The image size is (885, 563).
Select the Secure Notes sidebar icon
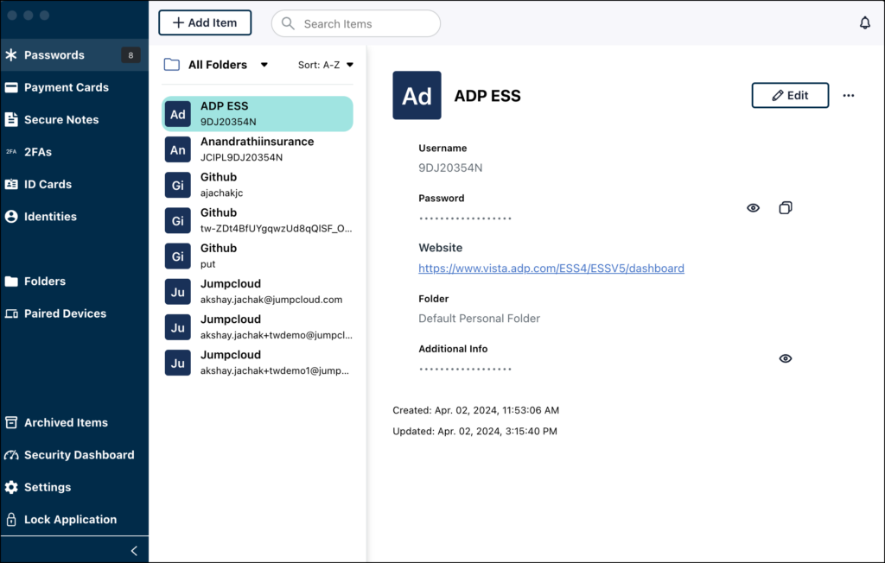click(12, 119)
